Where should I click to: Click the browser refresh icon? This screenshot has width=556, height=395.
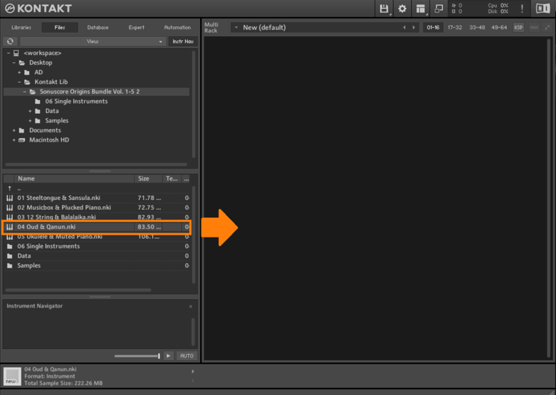coord(10,42)
